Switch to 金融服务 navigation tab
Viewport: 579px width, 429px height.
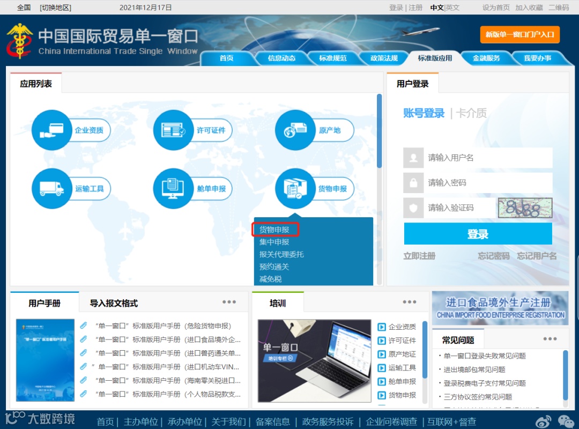(486, 58)
